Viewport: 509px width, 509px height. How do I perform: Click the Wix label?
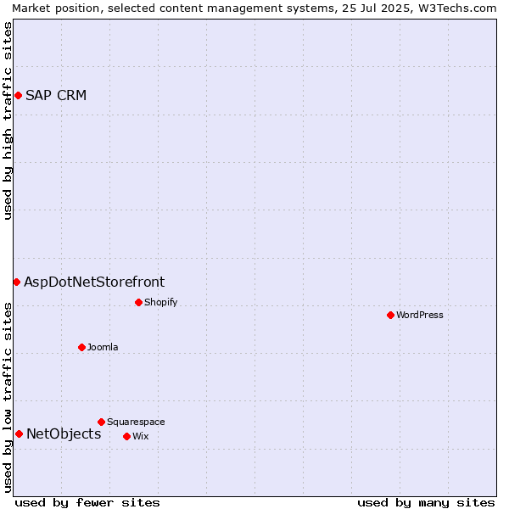pyautogui.click(x=141, y=436)
